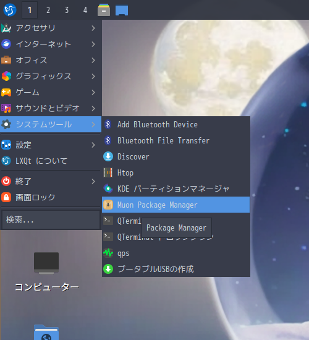This screenshot has height=340, width=309.
Task: Expand the アクセサリ submenu
Action: click(x=51, y=28)
